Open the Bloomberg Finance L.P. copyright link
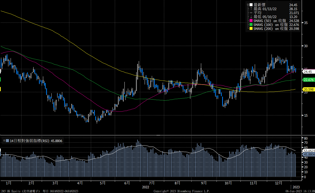This screenshot has height=193, width=315. tap(182, 191)
